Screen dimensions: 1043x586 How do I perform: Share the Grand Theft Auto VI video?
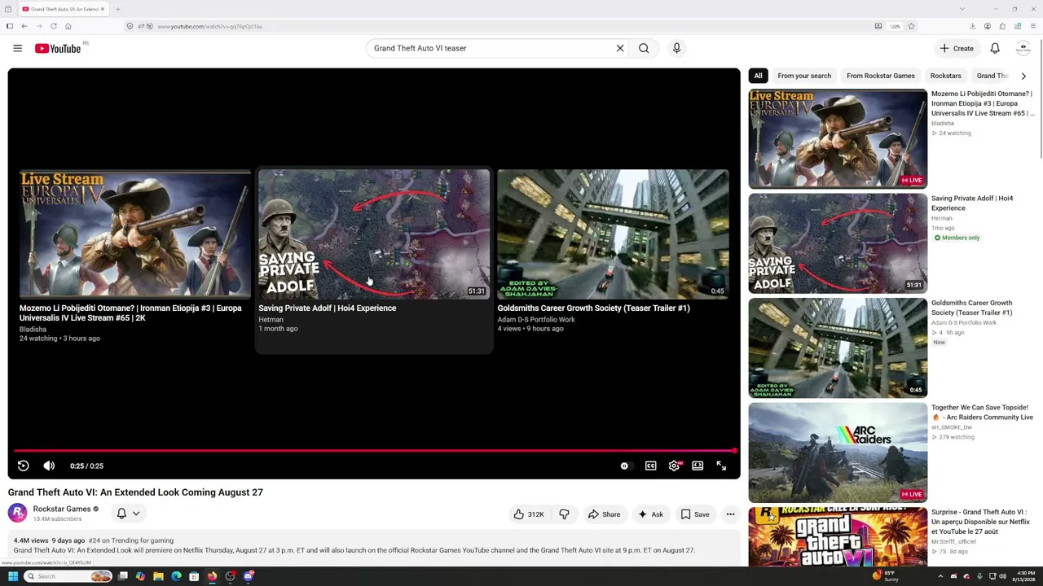click(604, 514)
